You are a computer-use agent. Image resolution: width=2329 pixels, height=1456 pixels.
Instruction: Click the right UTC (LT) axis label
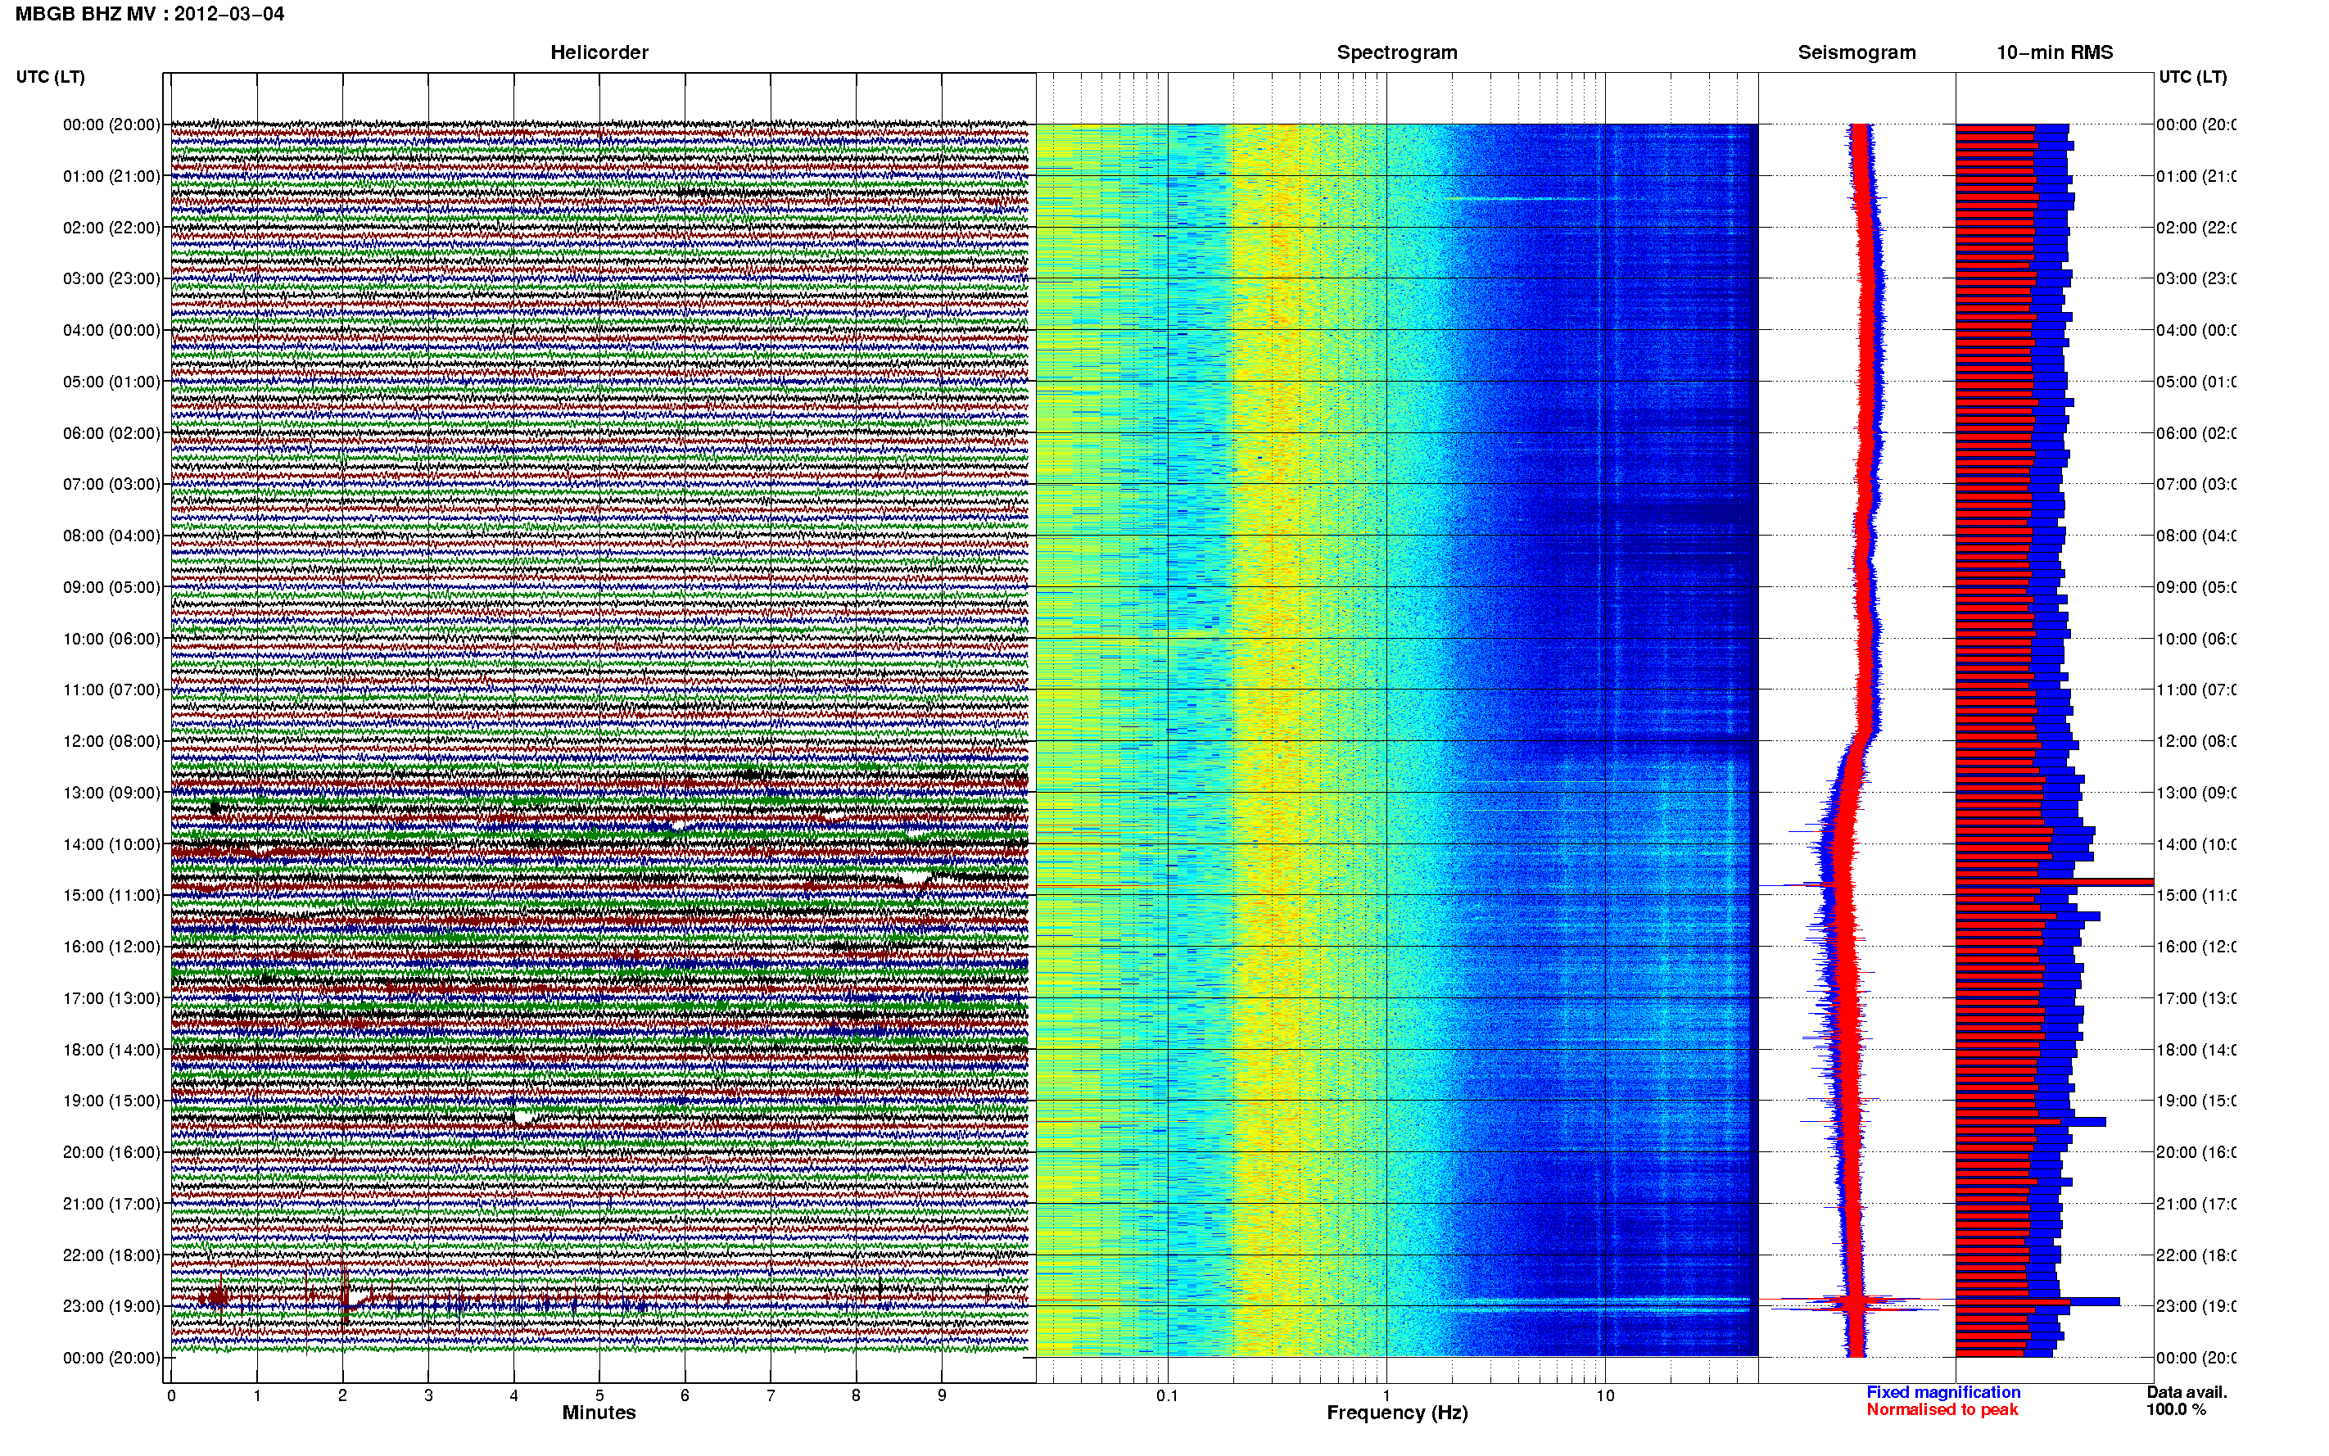[x=2192, y=76]
